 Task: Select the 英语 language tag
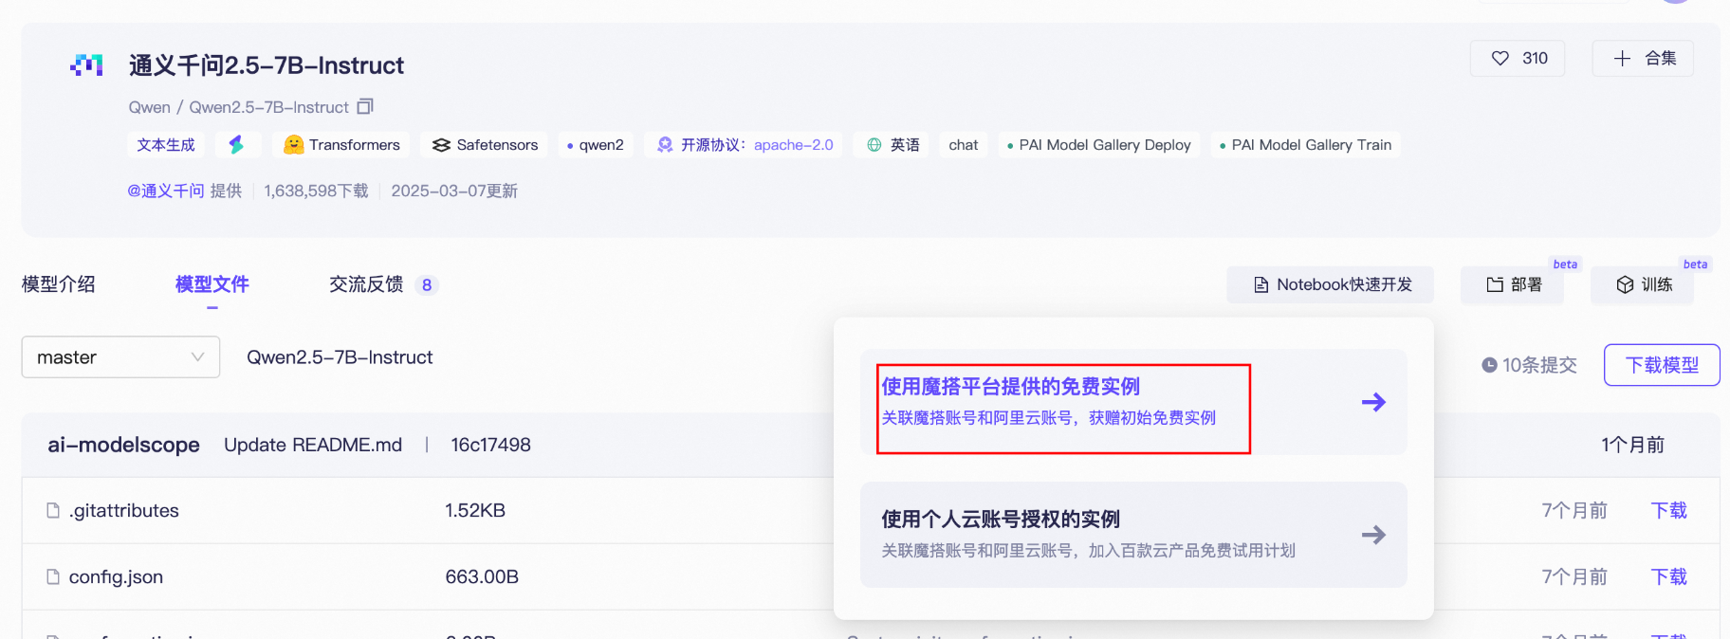pos(893,145)
